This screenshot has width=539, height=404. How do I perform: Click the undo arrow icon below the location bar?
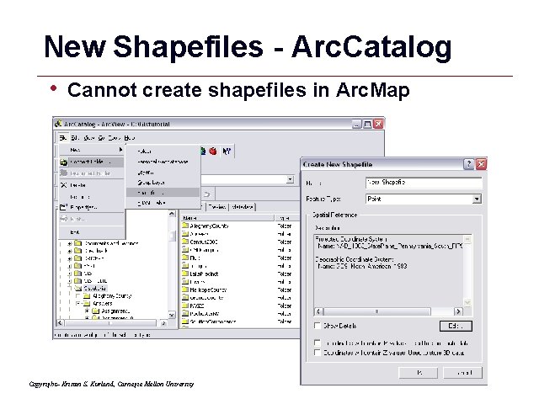point(206,194)
